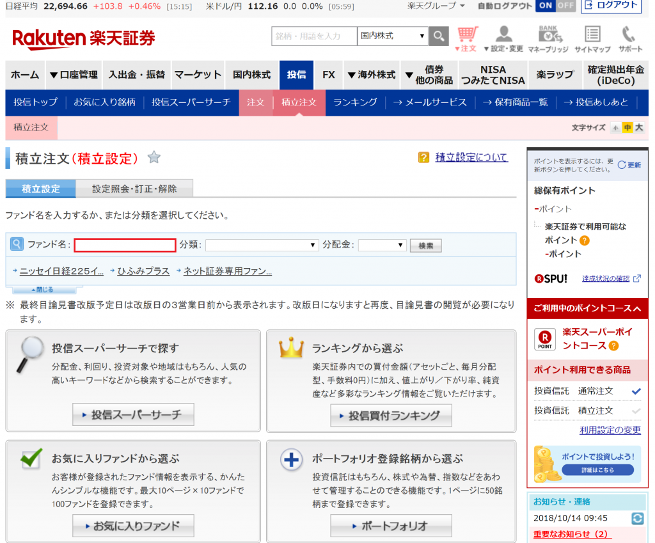The width and height of the screenshot is (655, 543).
Task: Select the 投信 main tab
Action: click(x=297, y=75)
